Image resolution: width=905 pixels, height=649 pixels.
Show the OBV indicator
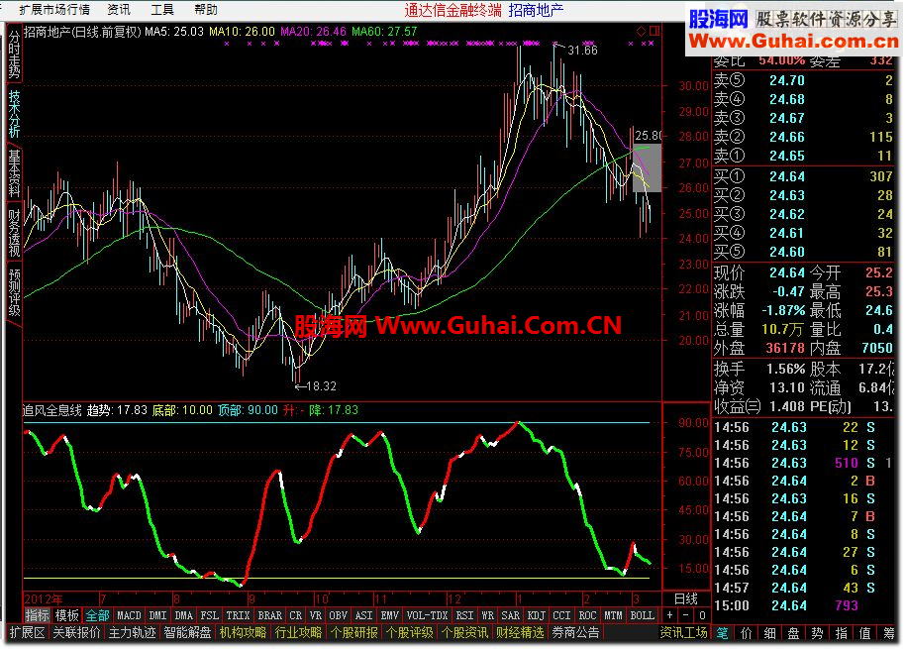339,615
